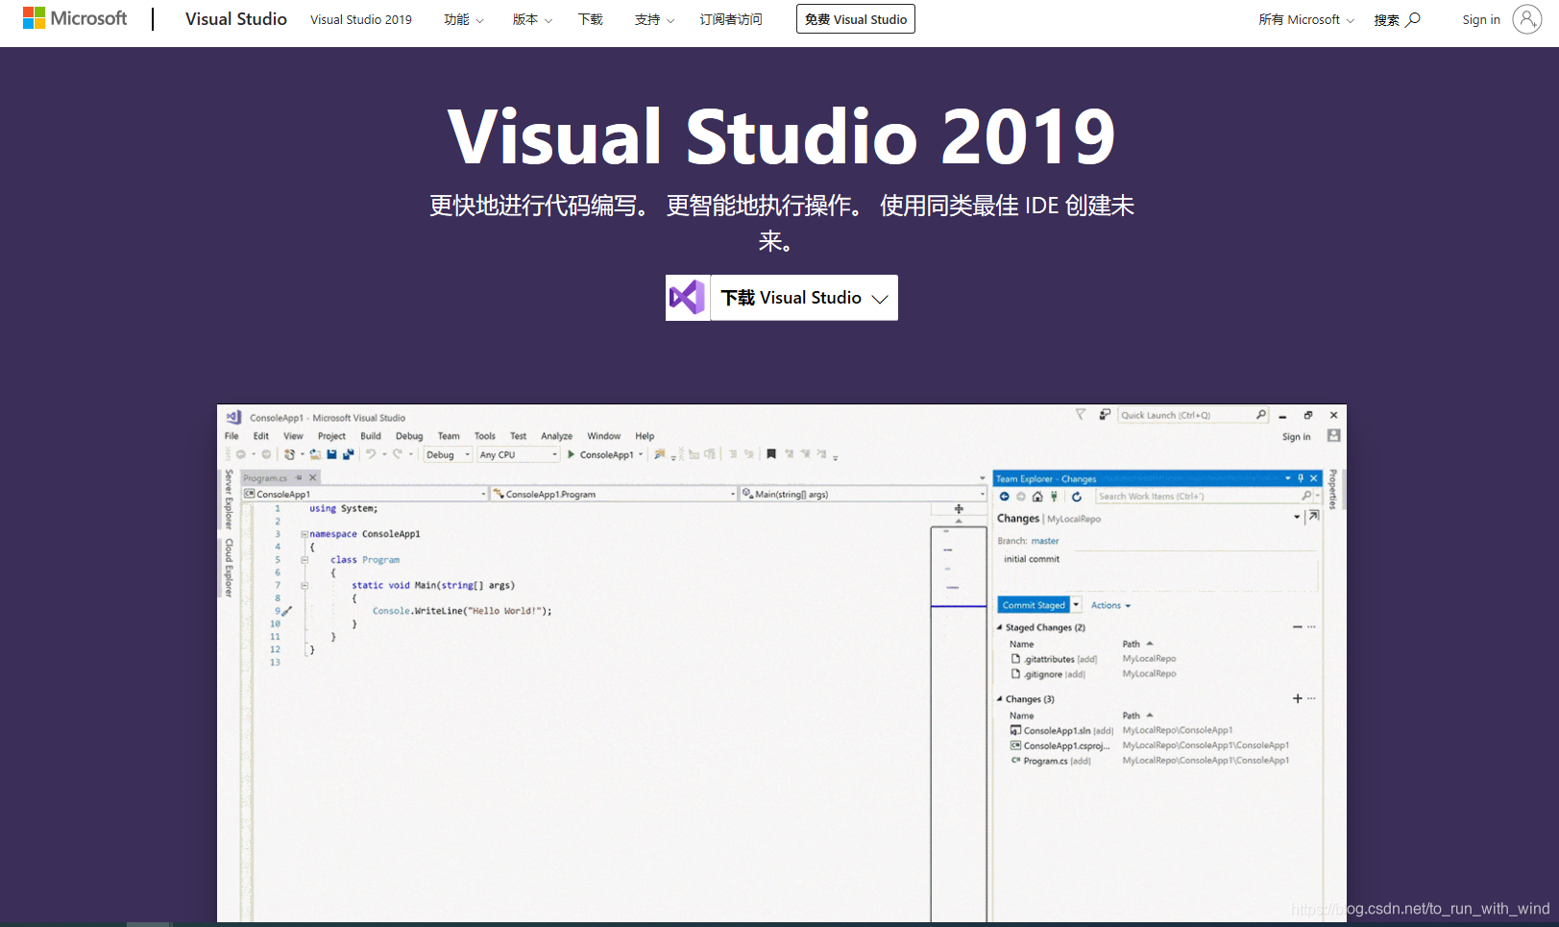Viewport: 1559px width, 927px height.
Task: Click the .gitignore staged file row
Action: (x=1094, y=674)
